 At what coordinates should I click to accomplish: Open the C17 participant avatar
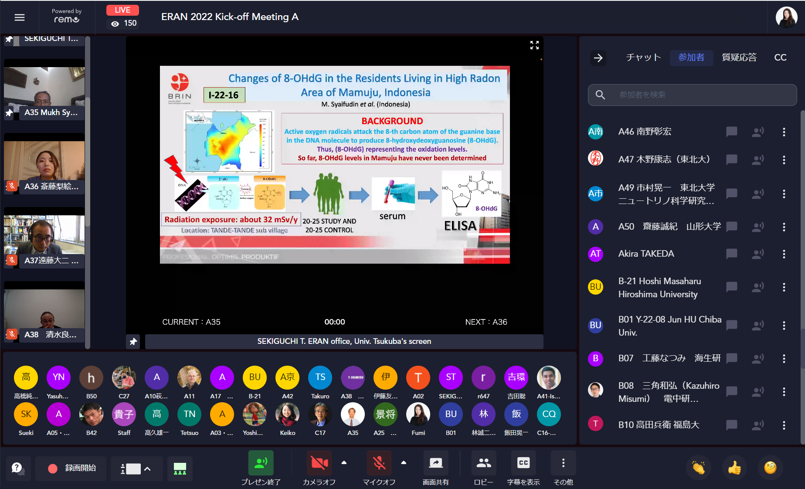click(320, 414)
